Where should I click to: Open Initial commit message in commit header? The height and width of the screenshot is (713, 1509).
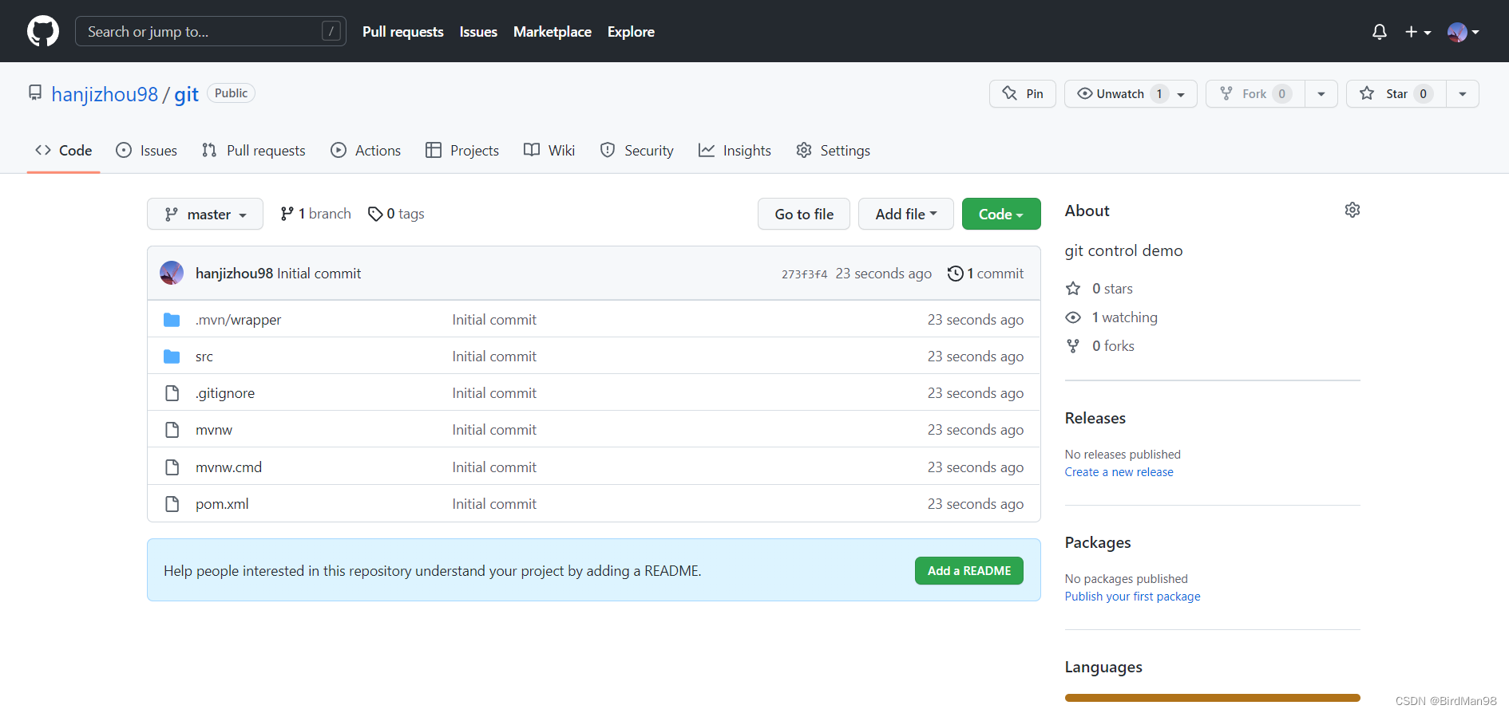tap(319, 274)
